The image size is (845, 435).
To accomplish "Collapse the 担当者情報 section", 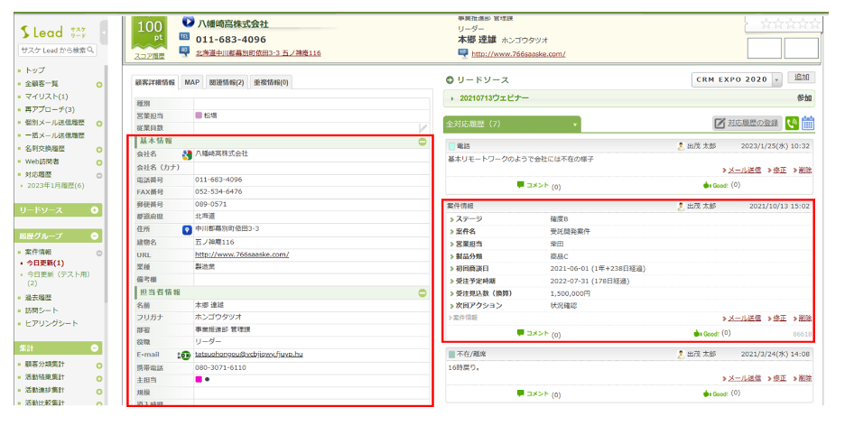I will [422, 292].
